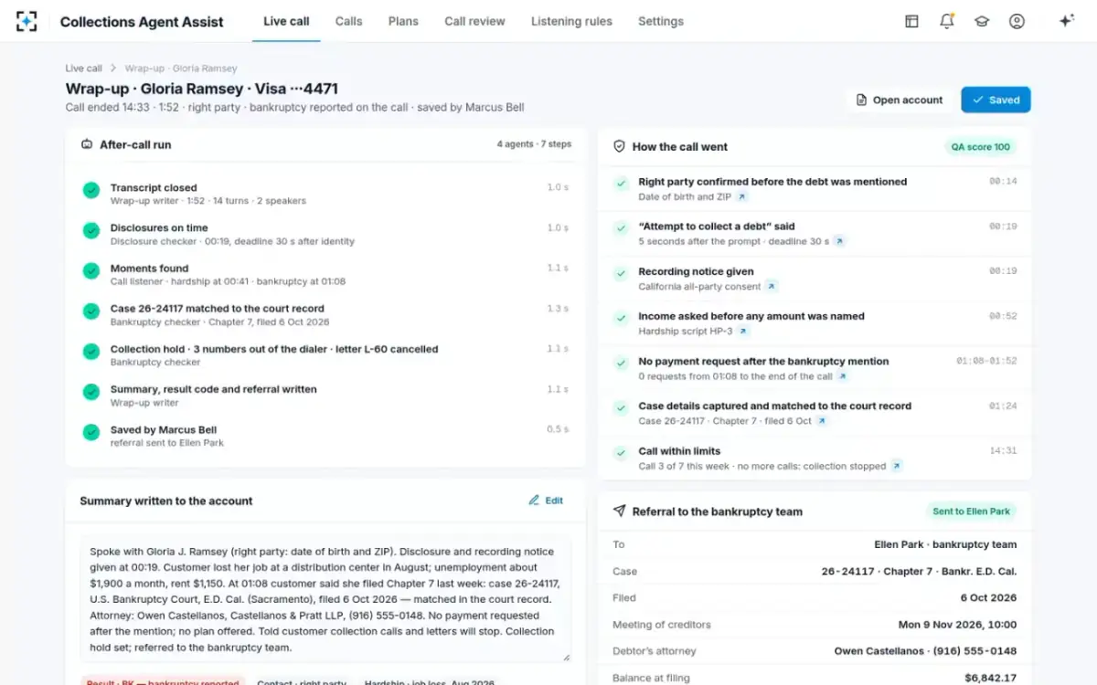Screen dimensions: 1097x685
Task: Open the notifications bell
Action: [947, 21]
